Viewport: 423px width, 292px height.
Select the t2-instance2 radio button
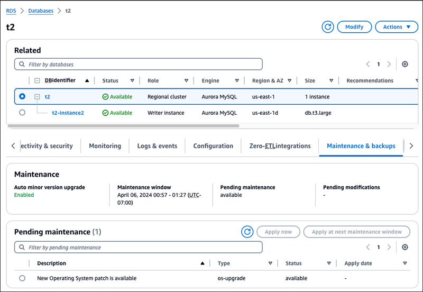pos(22,113)
